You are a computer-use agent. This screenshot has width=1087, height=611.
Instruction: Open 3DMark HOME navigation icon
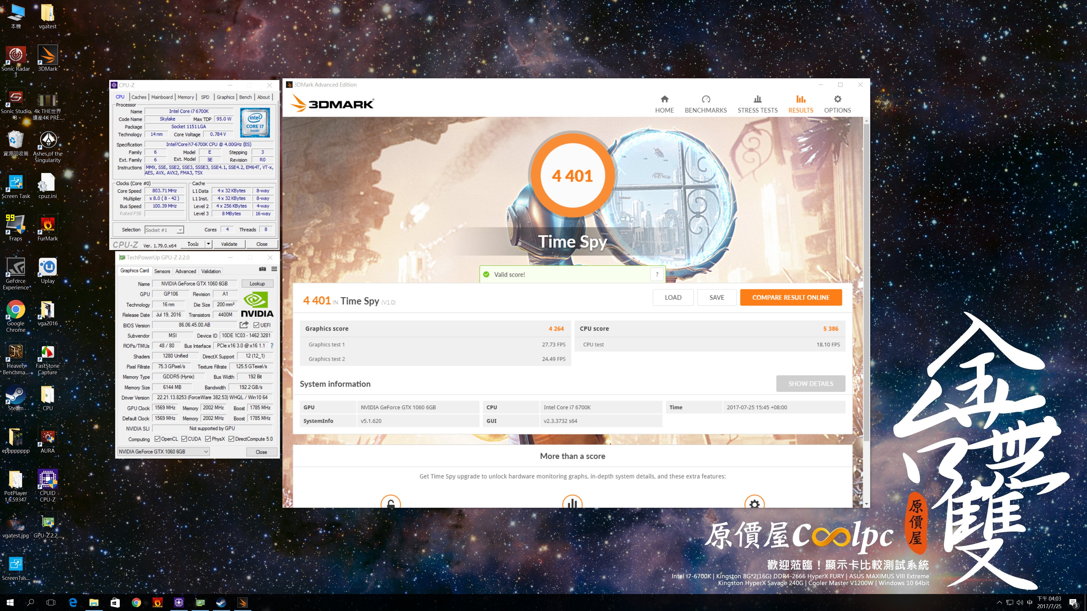(664, 100)
